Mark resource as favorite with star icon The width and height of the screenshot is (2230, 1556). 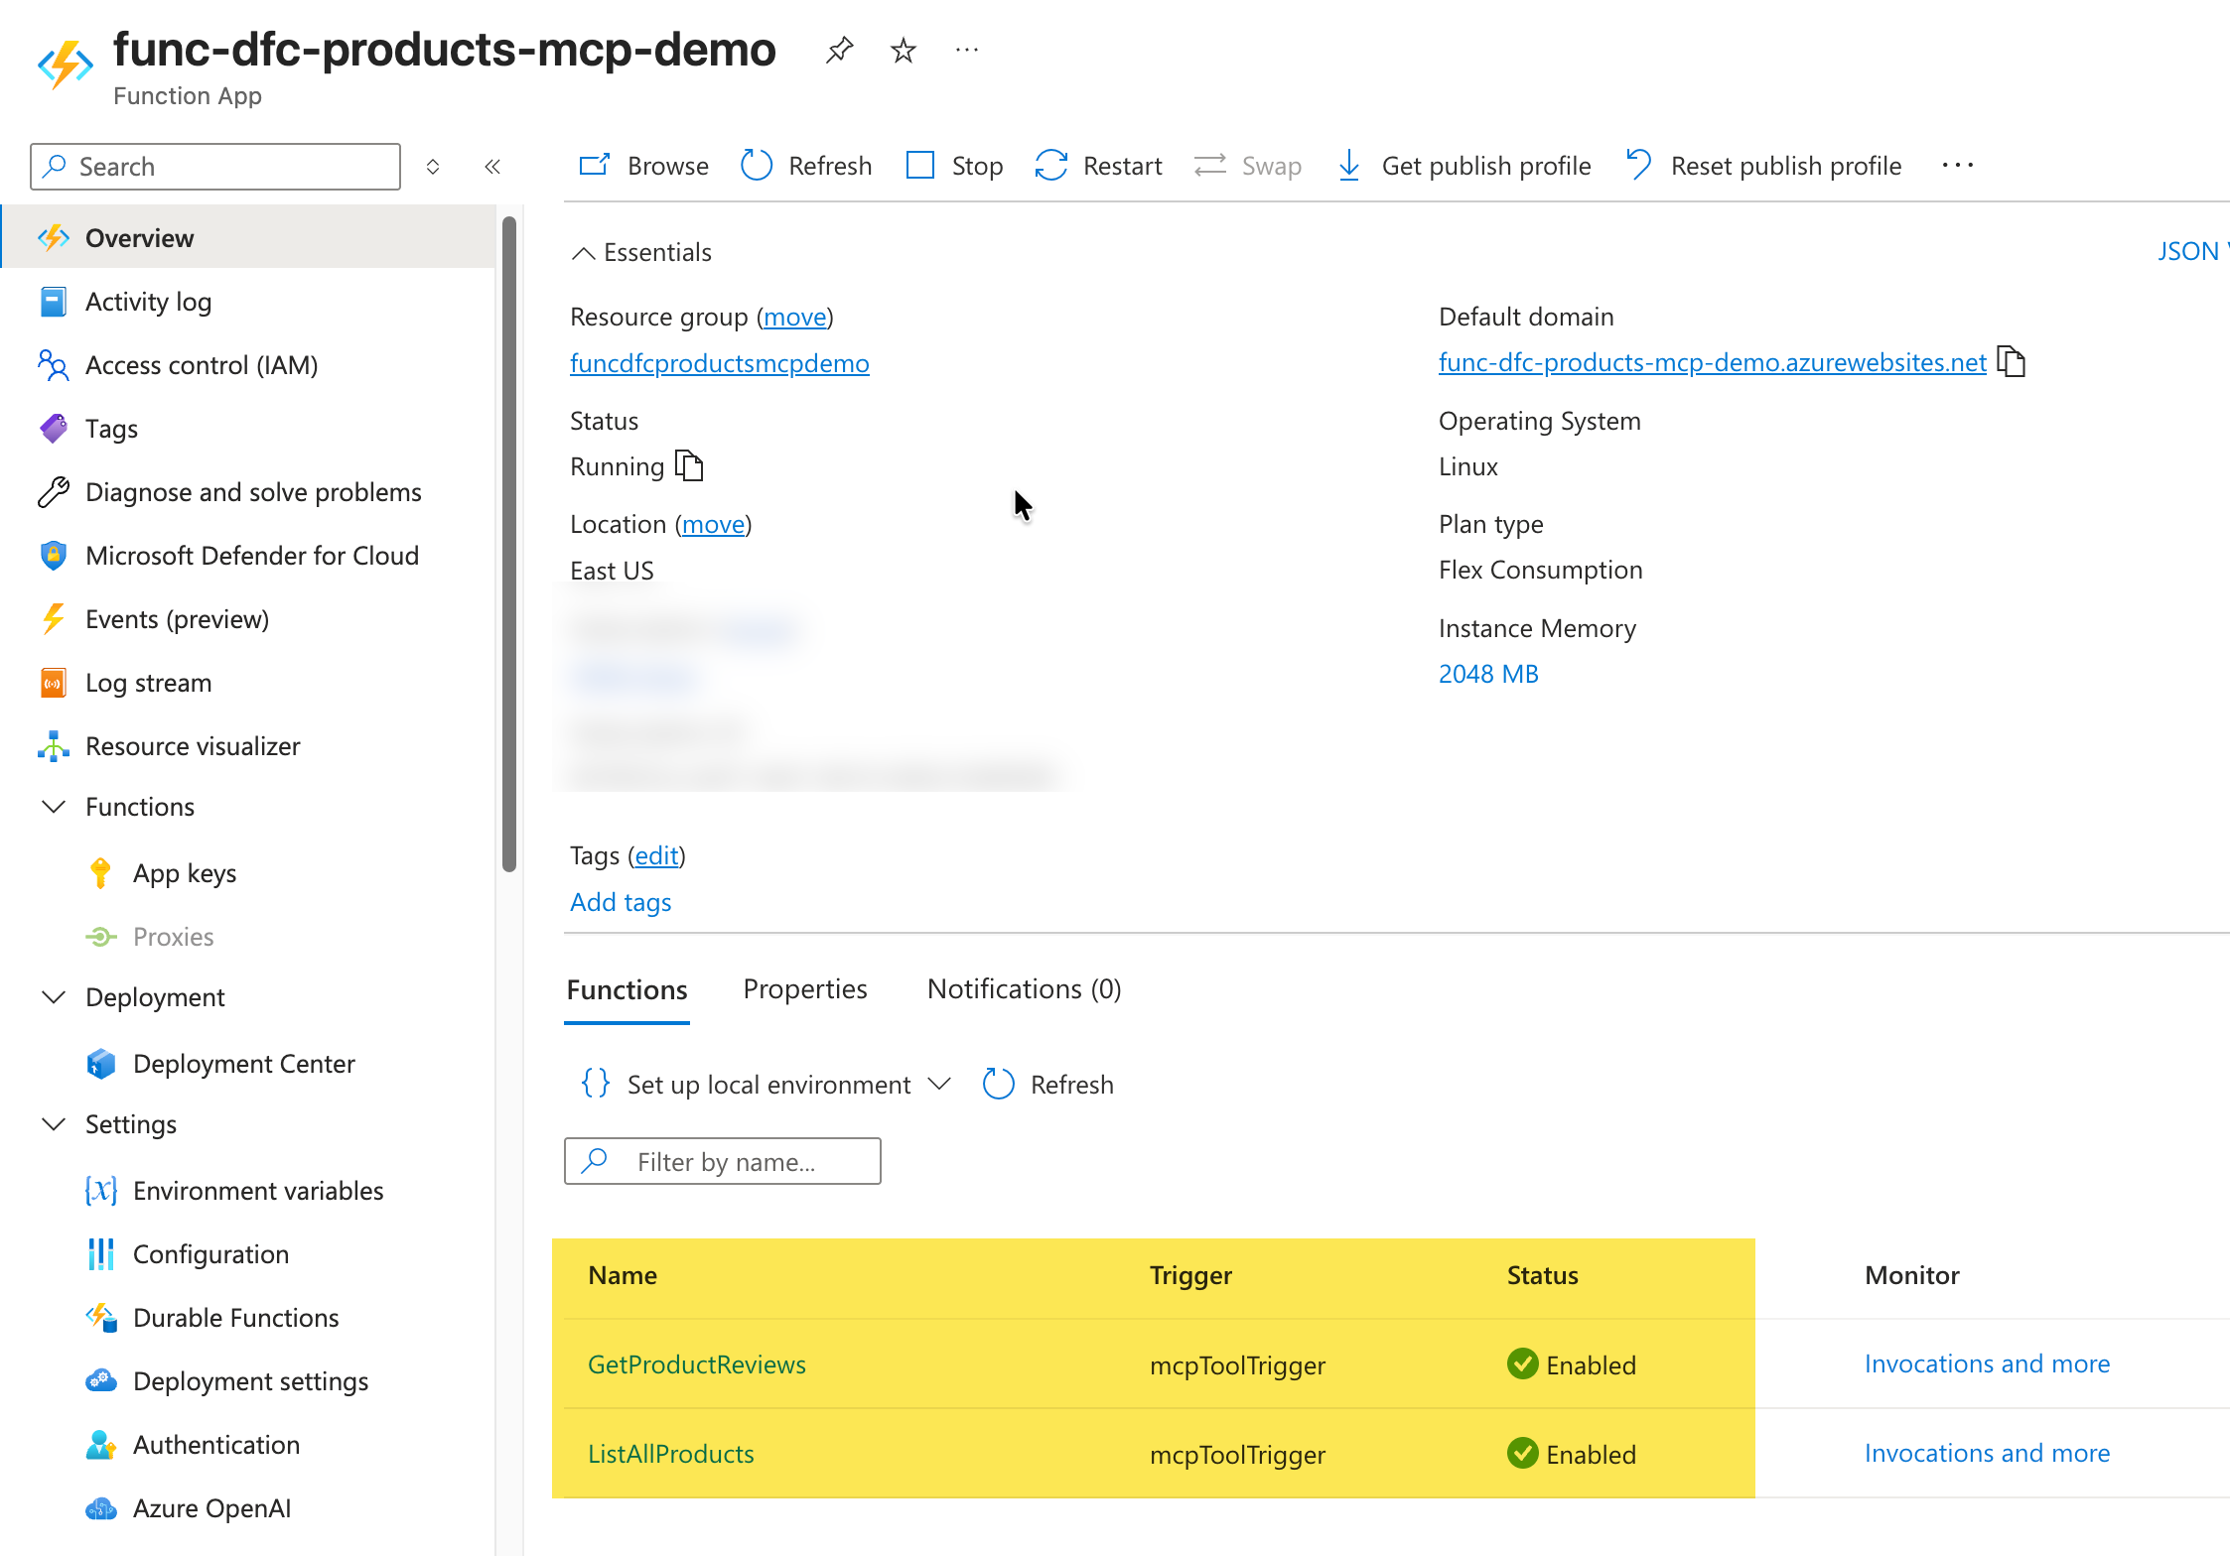point(903,50)
